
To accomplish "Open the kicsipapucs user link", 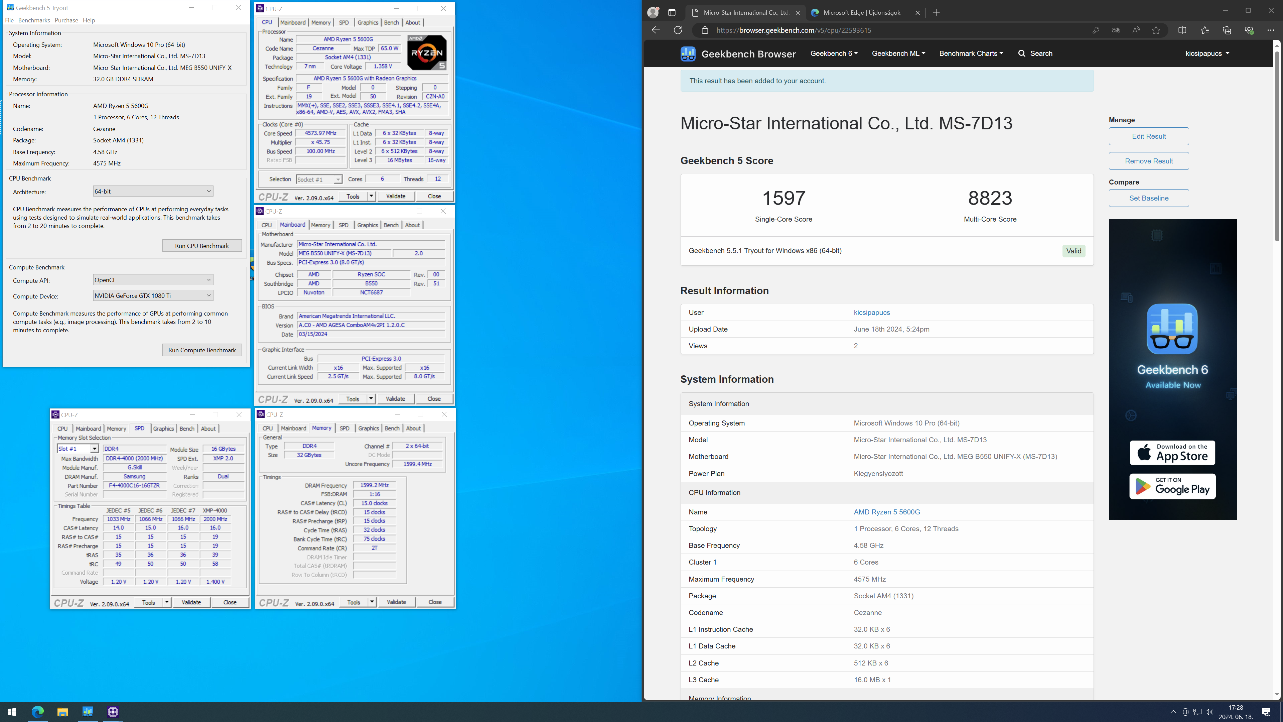I will (872, 313).
